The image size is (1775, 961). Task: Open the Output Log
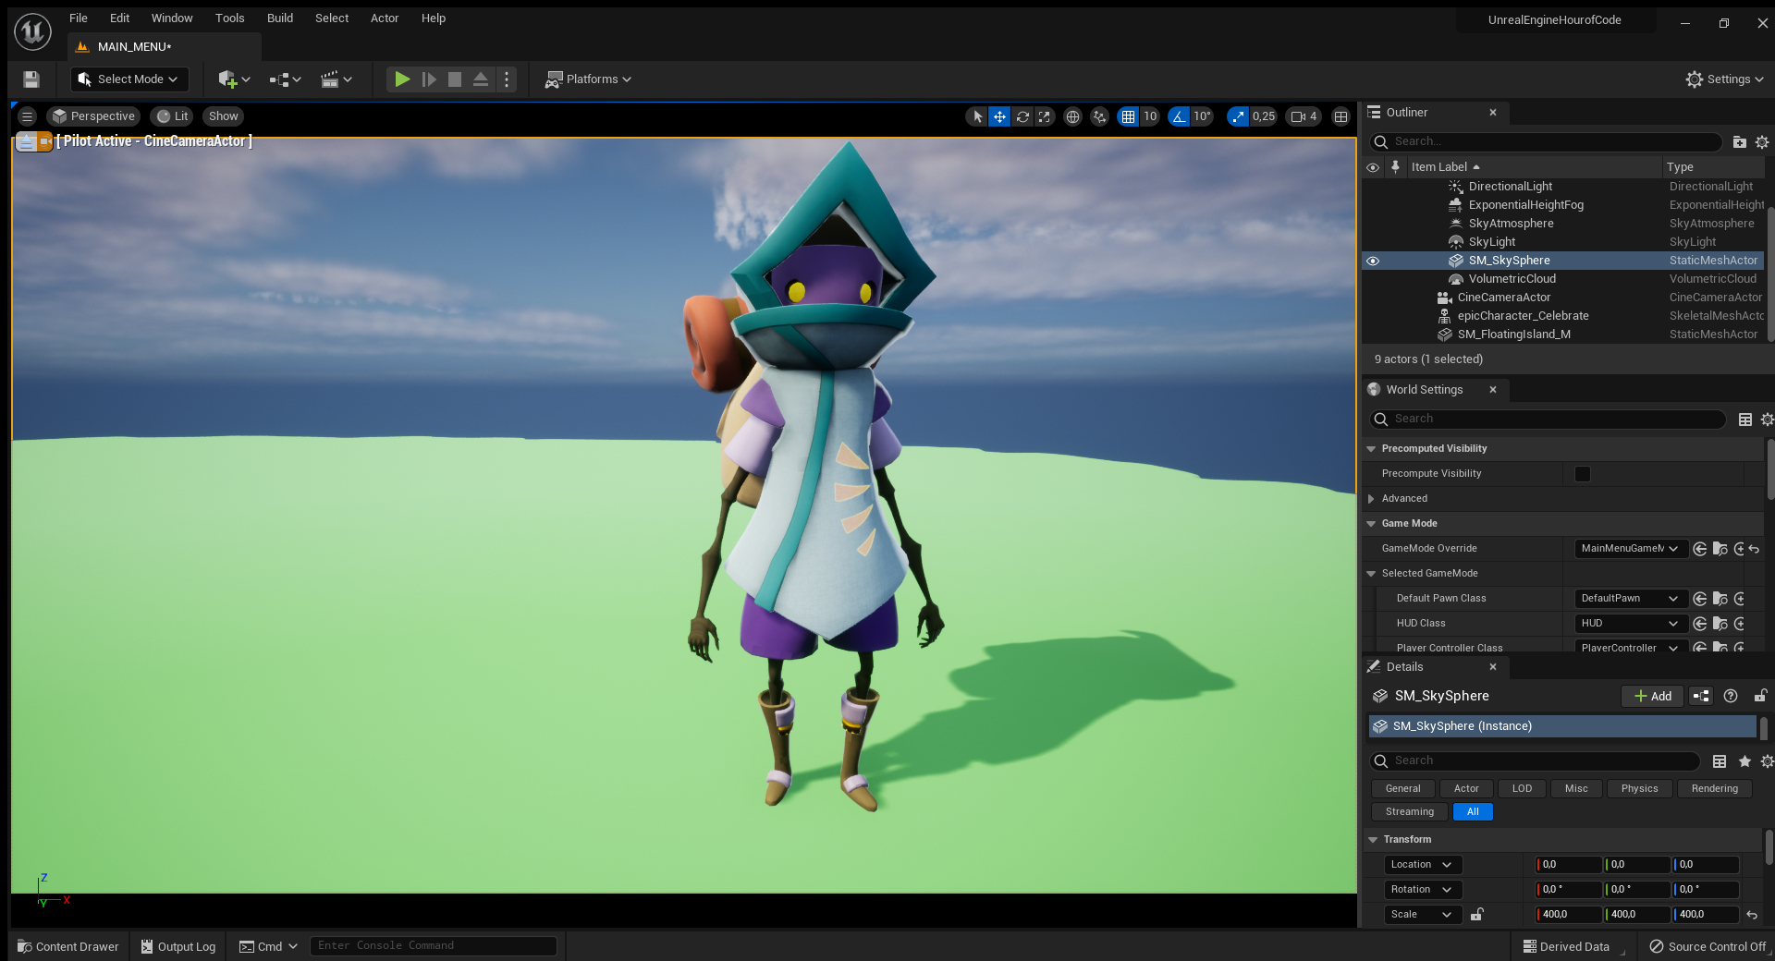(178, 946)
